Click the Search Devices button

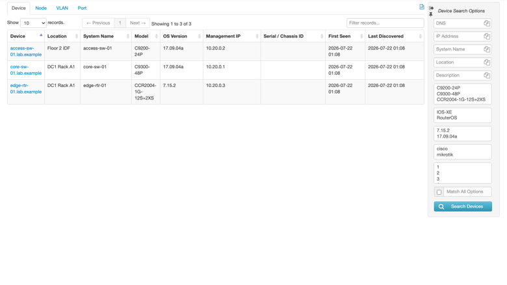[463, 206]
